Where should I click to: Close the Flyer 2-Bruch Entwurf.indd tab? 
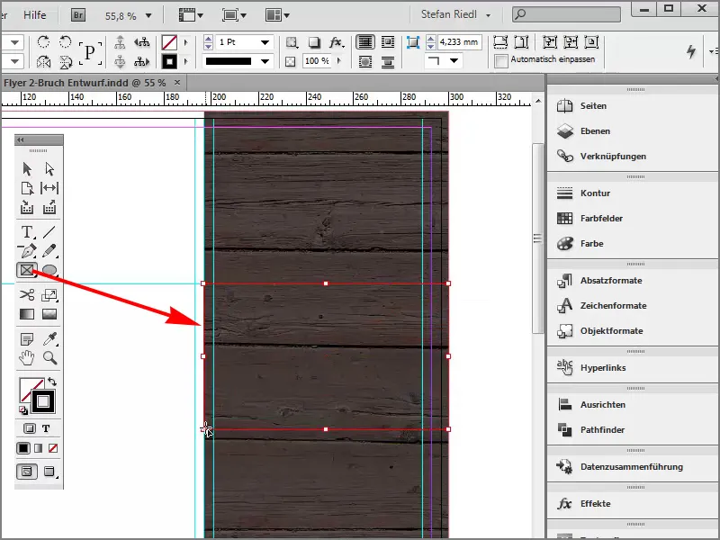point(177,83)
